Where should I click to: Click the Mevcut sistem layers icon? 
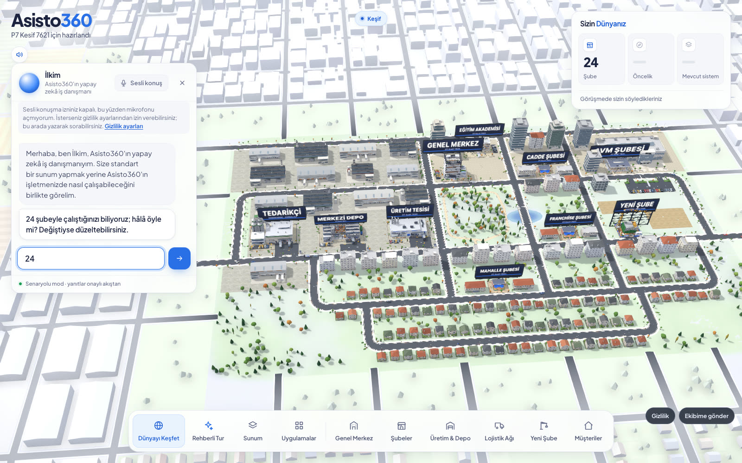pos(689,45)
